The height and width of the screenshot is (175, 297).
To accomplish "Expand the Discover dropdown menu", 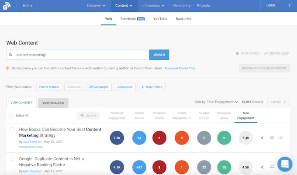I will 96,6.
